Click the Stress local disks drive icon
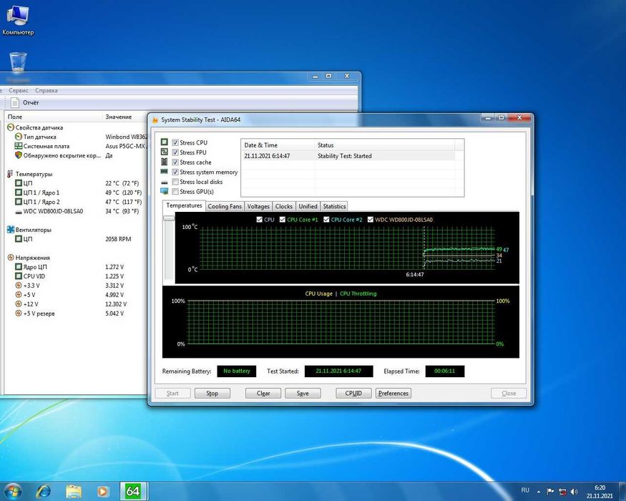The image size is (626, 501). tap(164, 182)
